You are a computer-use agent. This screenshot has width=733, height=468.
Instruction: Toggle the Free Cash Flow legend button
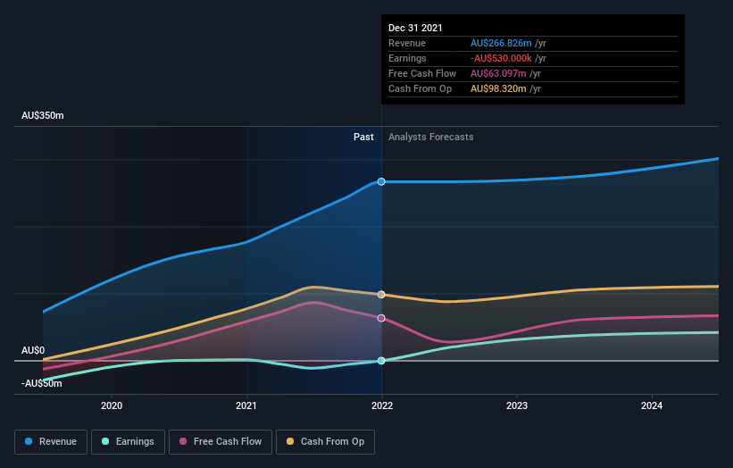221,442
